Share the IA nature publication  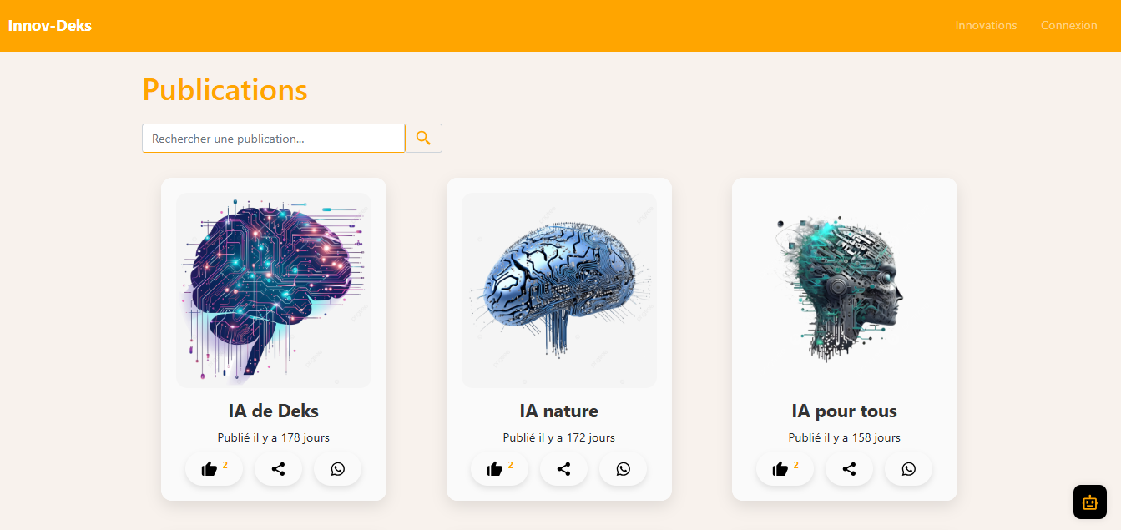point(563,469)
